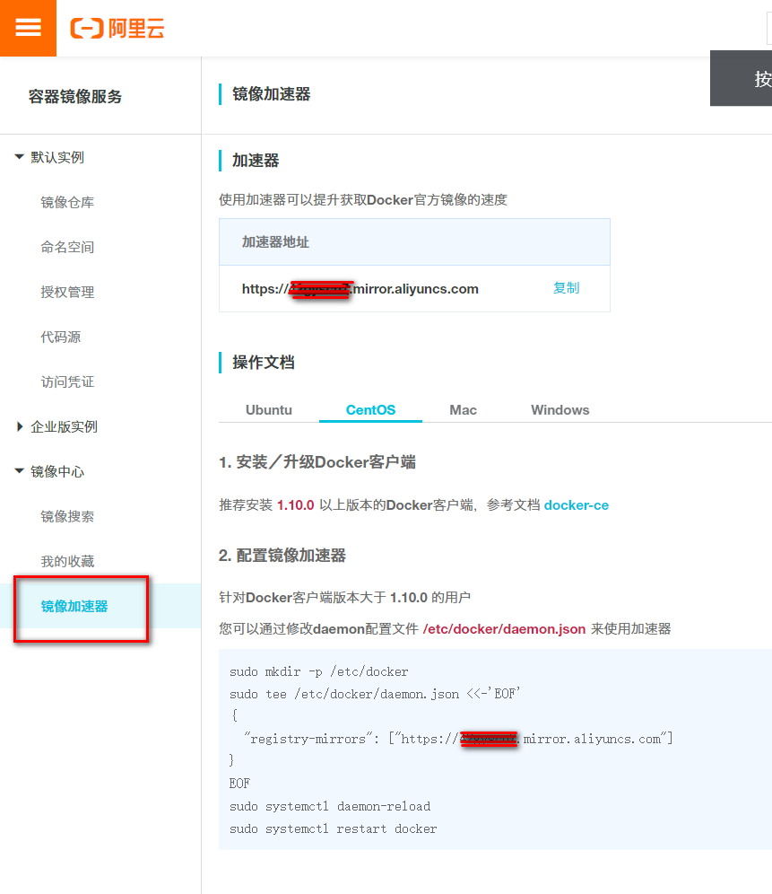The image size is (772, 894).
Task: Click the 操作文档 section heading
Action: (x=264, y=363)
